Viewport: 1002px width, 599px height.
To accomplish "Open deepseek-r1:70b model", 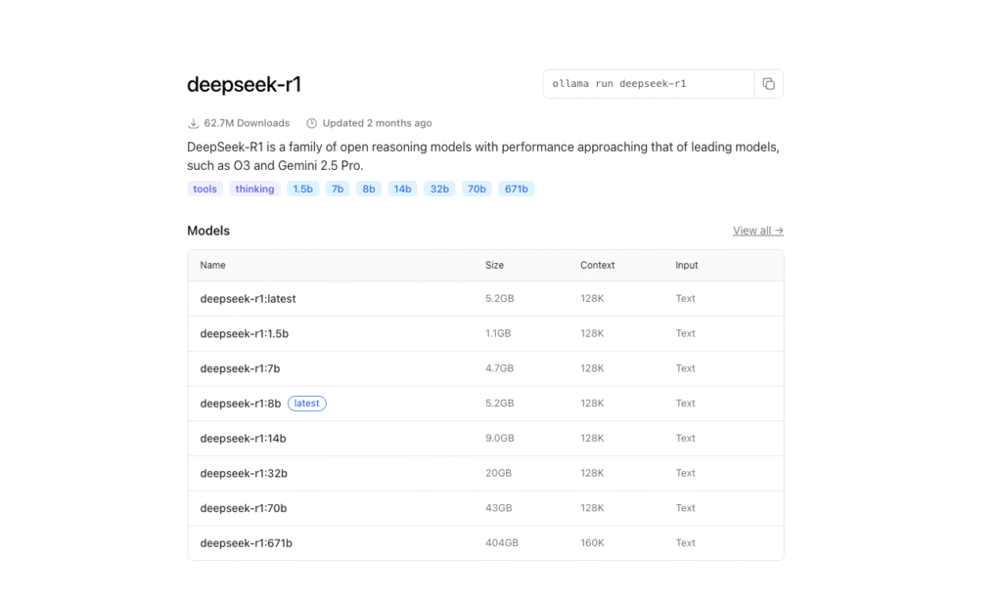I will pyautogui.click(x=243, y=508).
